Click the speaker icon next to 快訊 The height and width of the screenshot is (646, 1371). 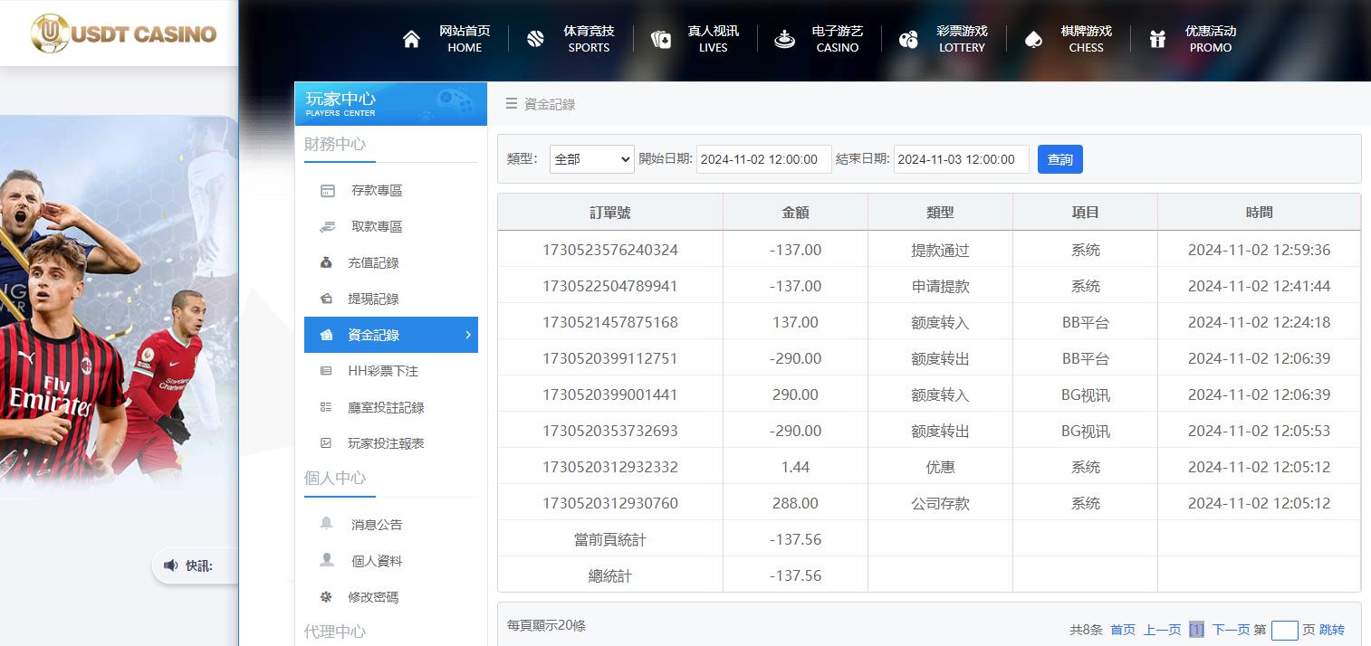170,565
